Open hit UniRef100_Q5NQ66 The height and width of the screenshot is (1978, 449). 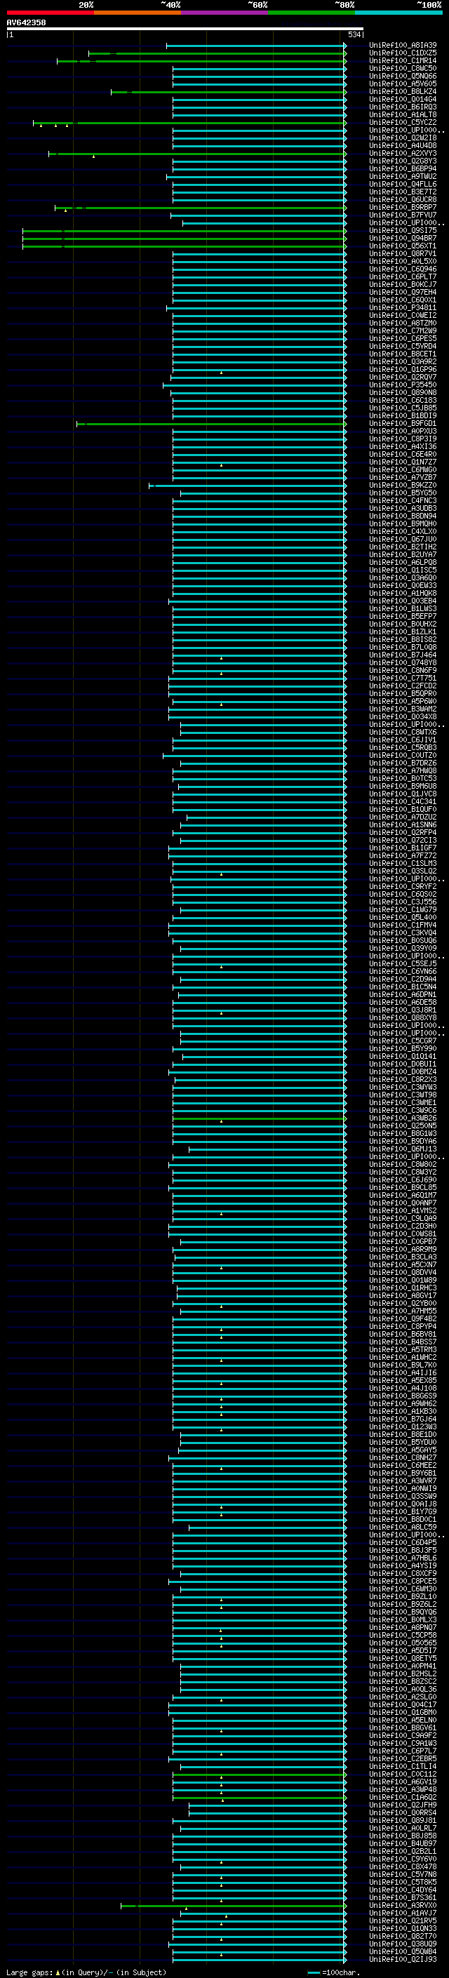(403, 76)
